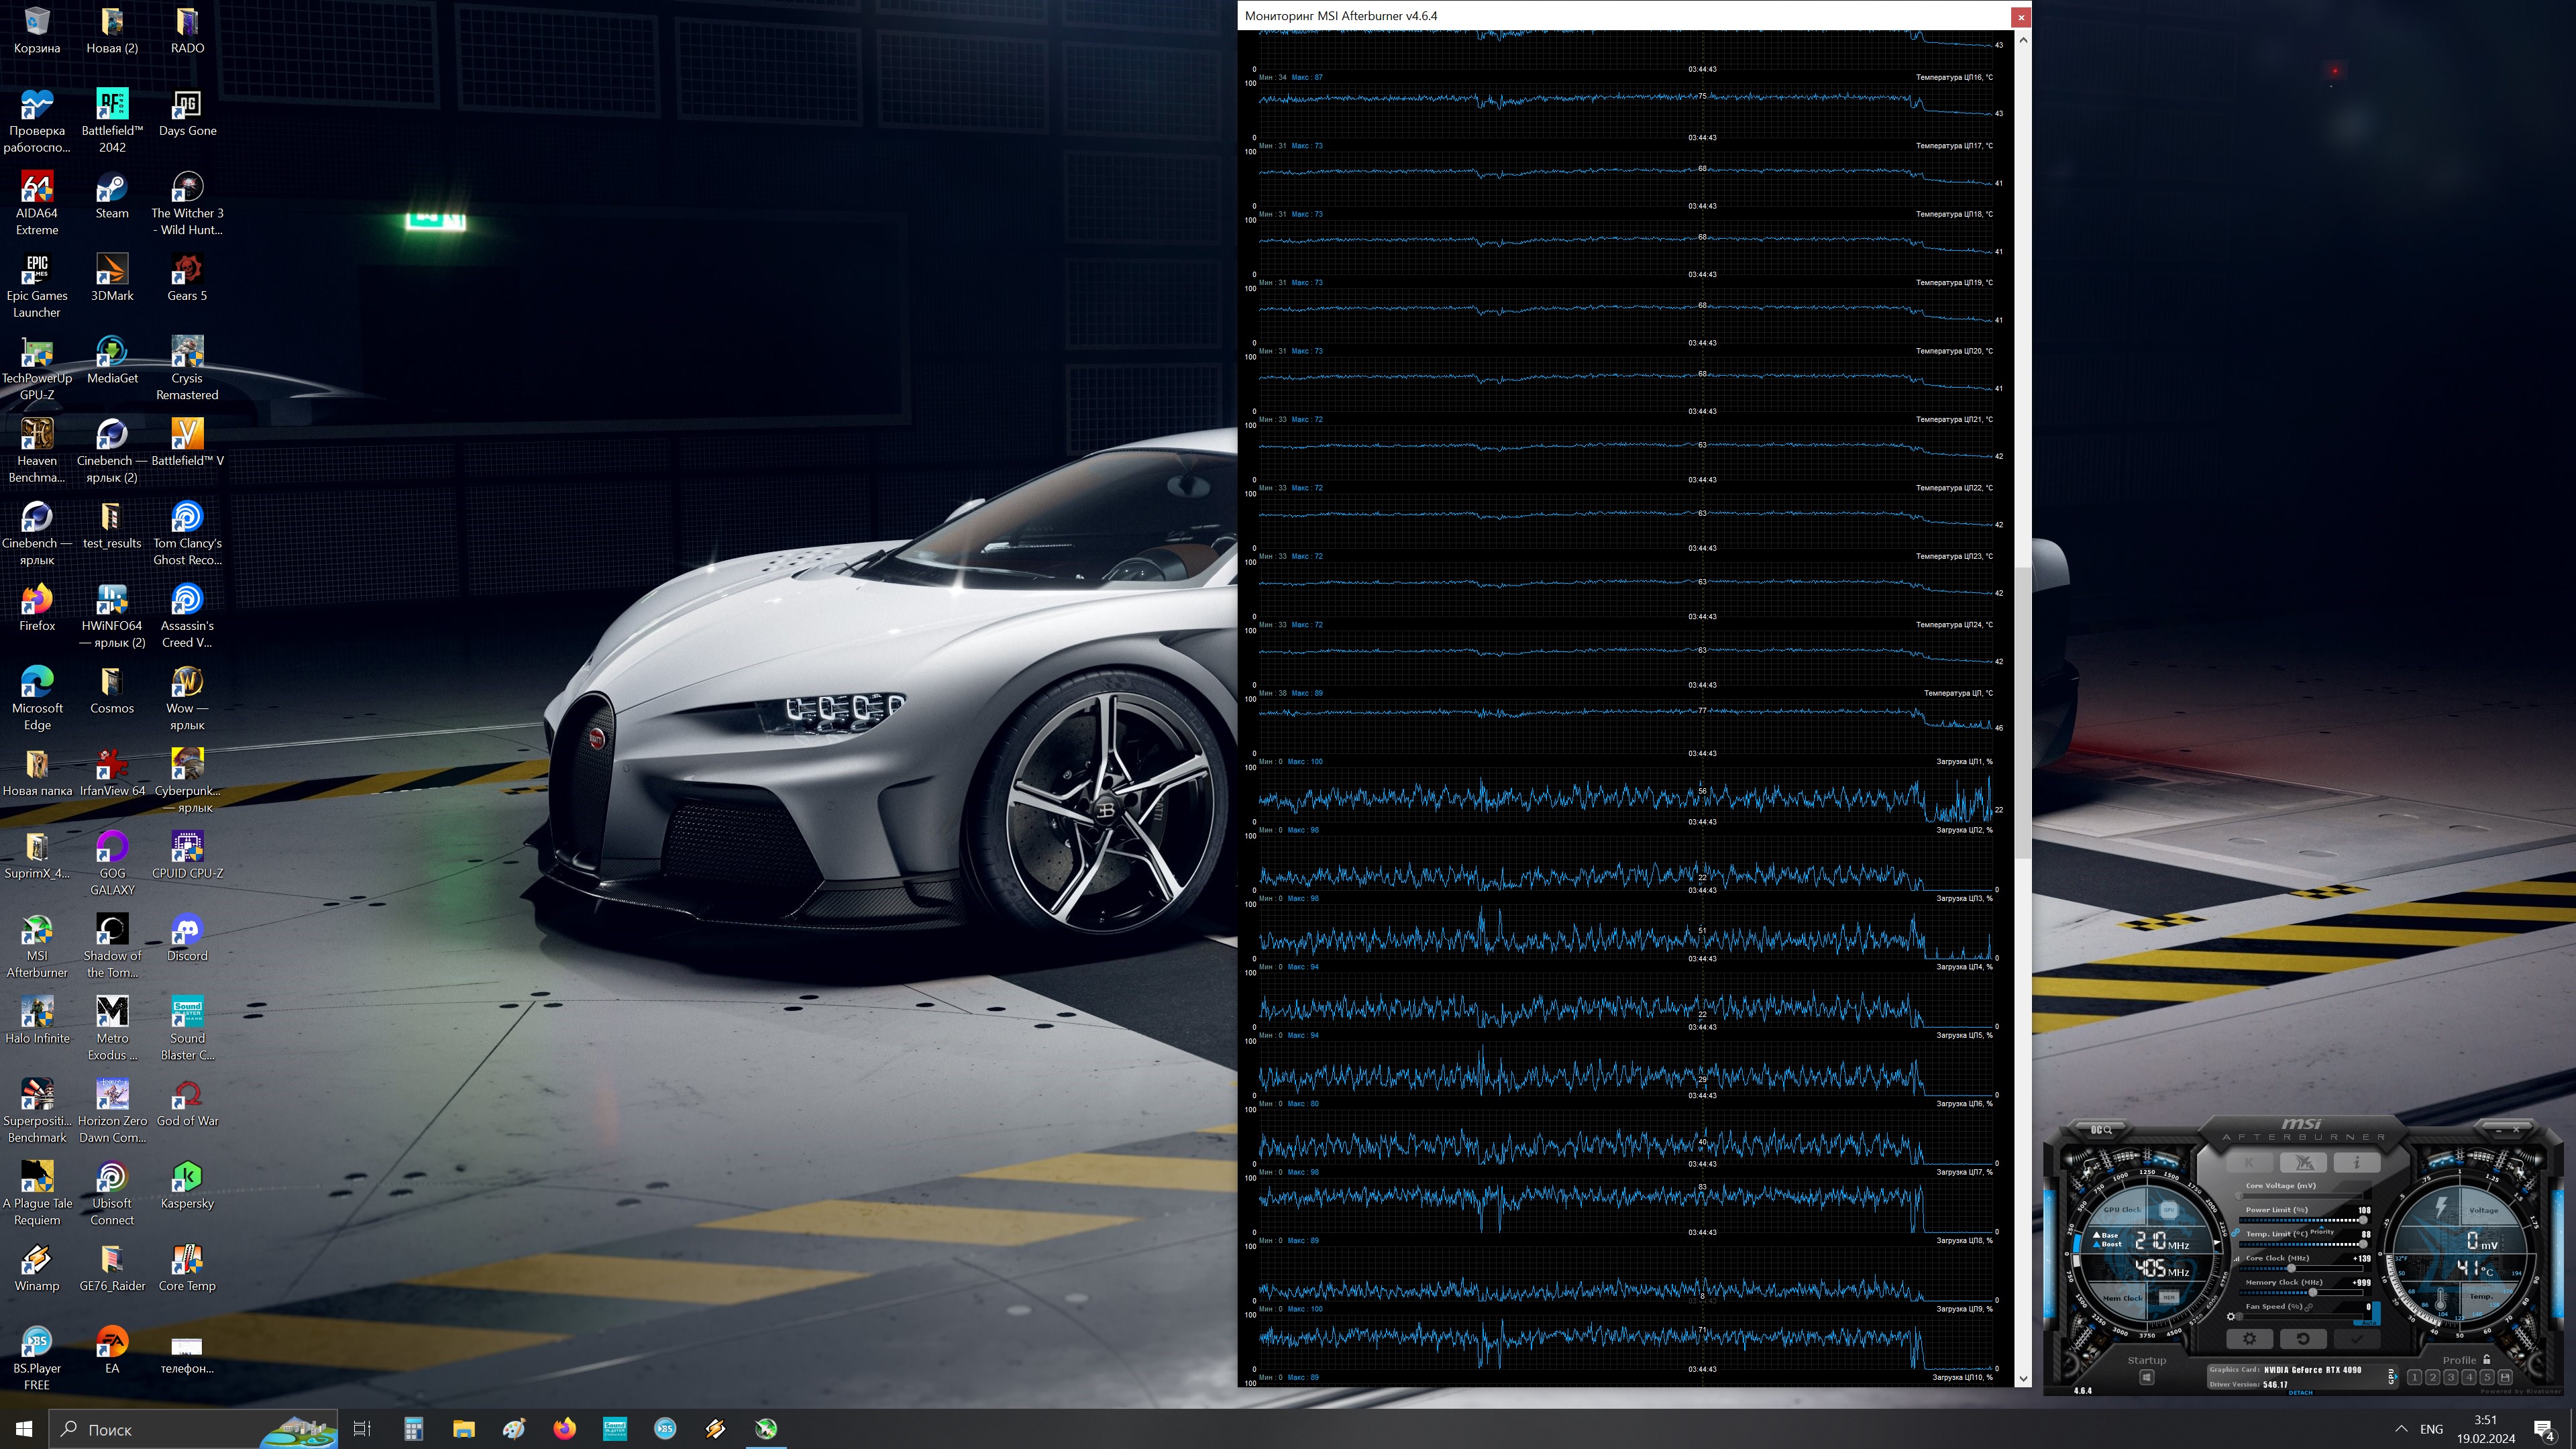Toggle the power and temp limit link
2576x1449 pixels.
click(2236, 1233)
